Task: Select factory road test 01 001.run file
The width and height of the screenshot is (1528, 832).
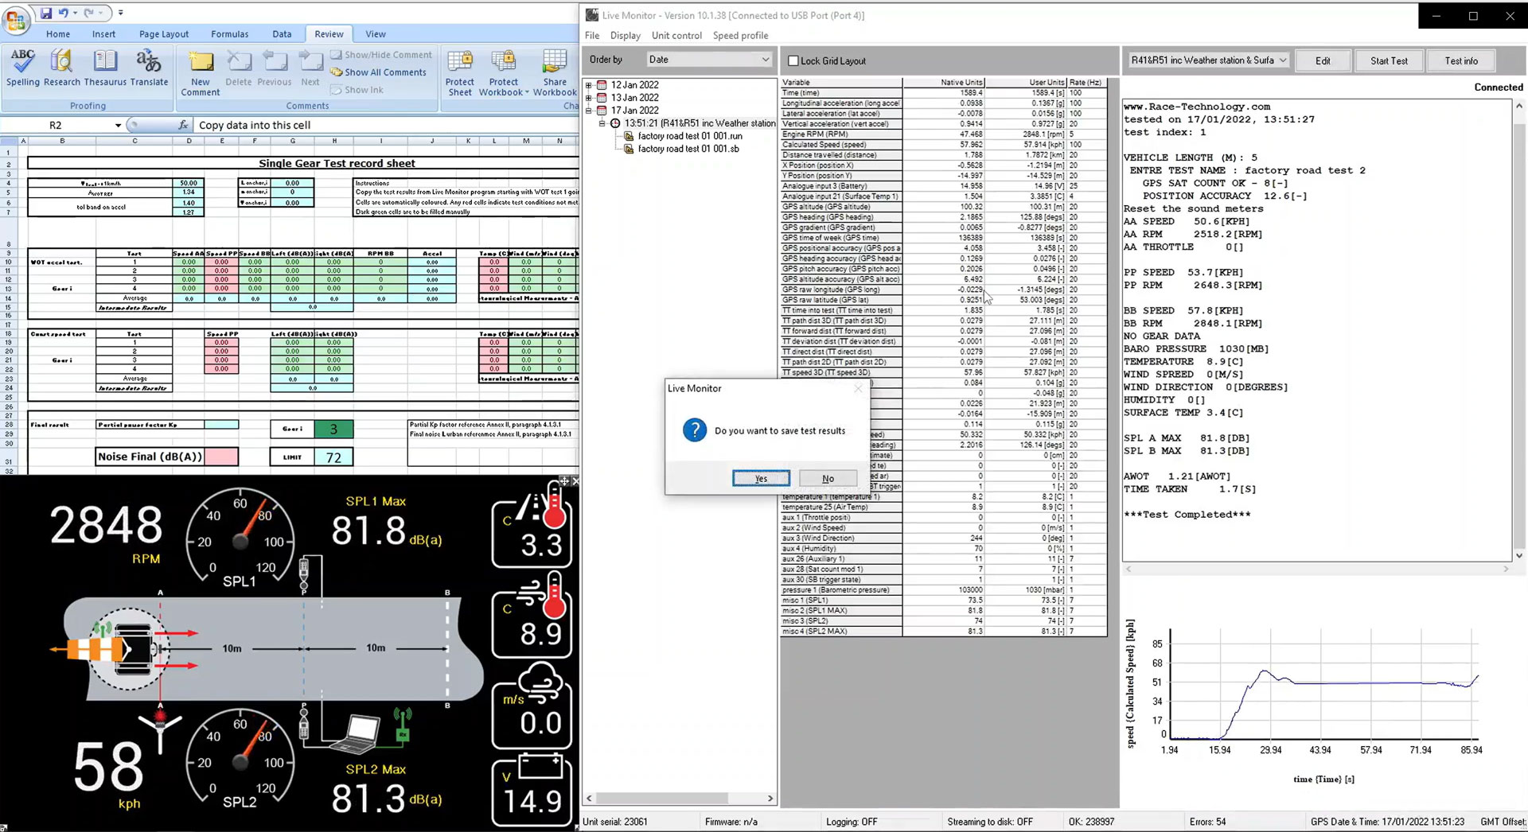Action: coord(689,136)
